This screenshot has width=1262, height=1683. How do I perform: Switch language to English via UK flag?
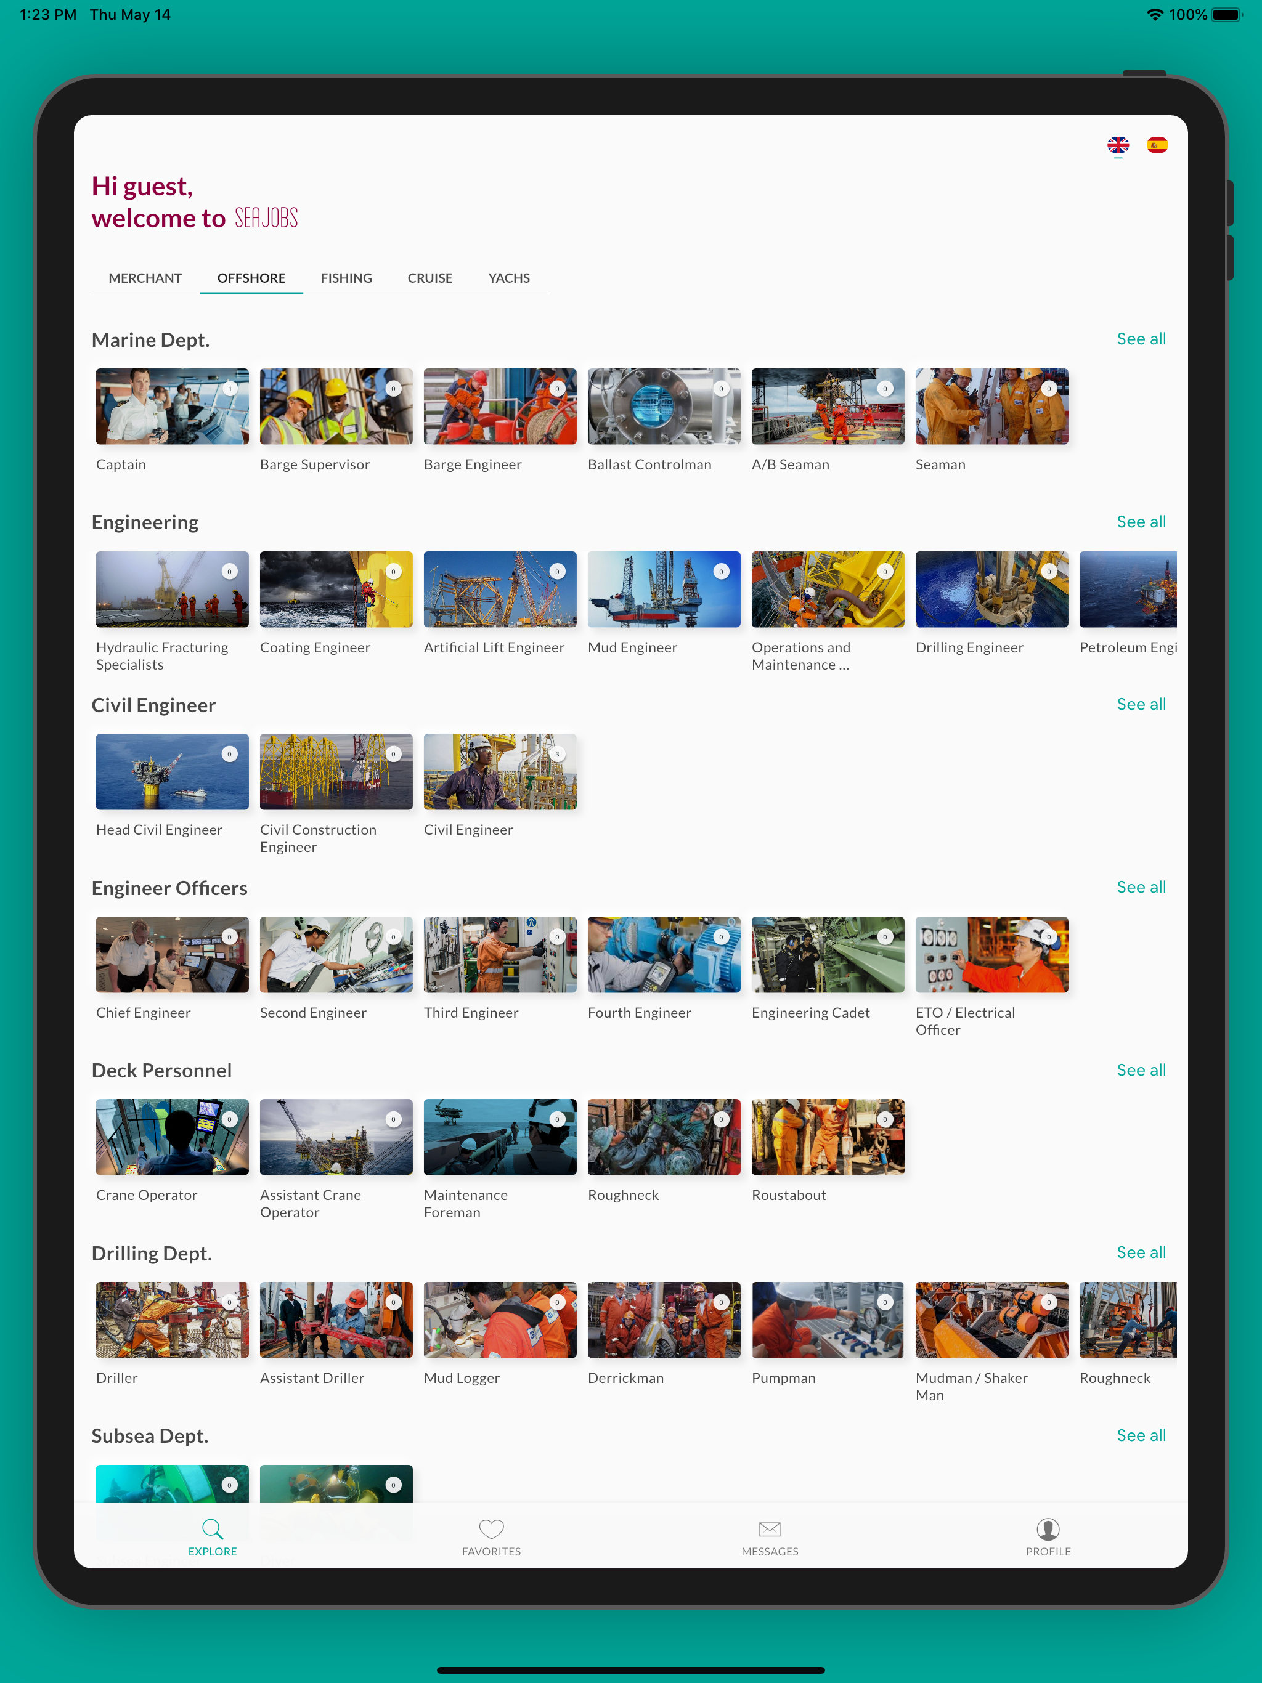pos(1117,145)
